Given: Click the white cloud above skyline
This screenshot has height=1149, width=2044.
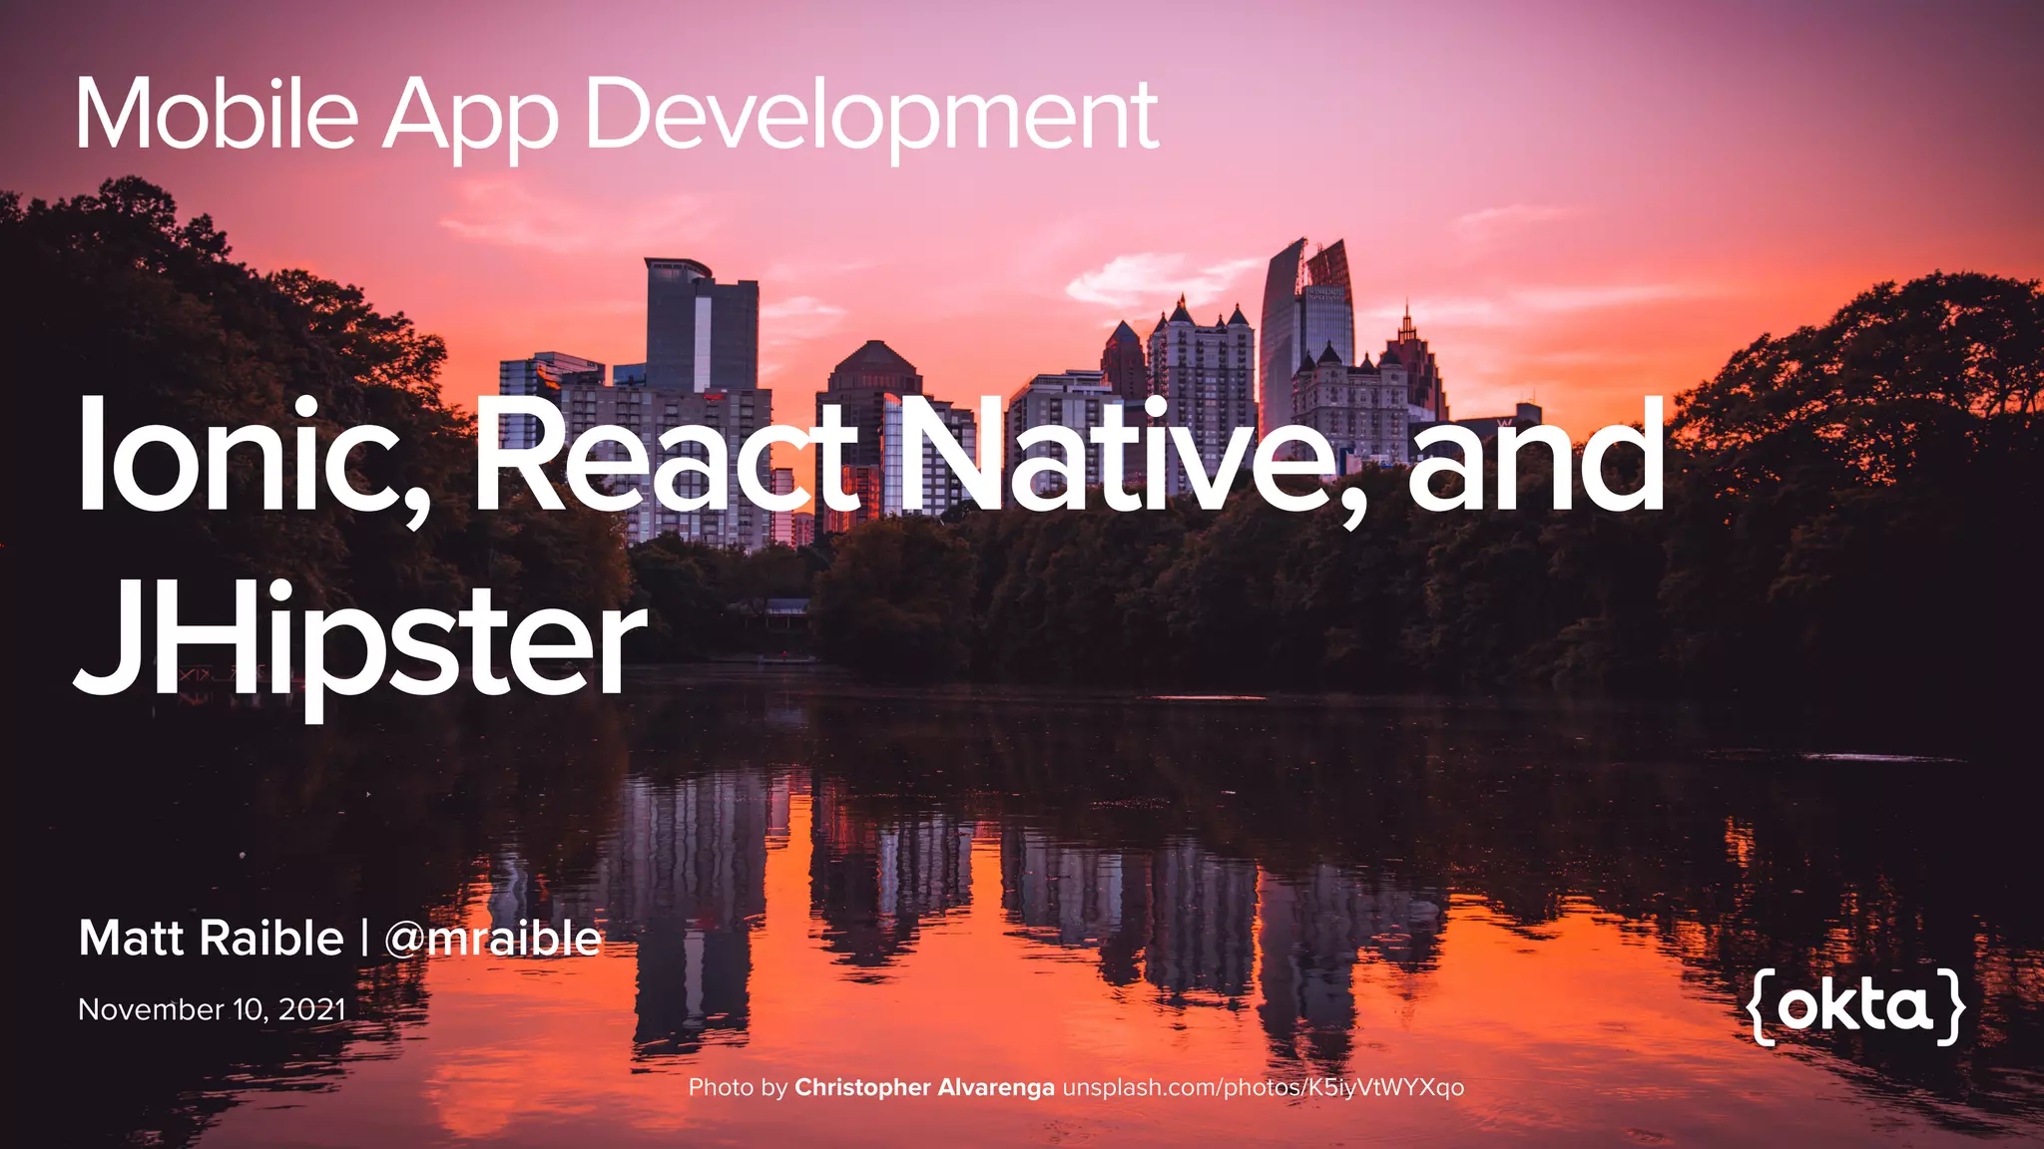Looking at the screenshot, I should 1138,277.
